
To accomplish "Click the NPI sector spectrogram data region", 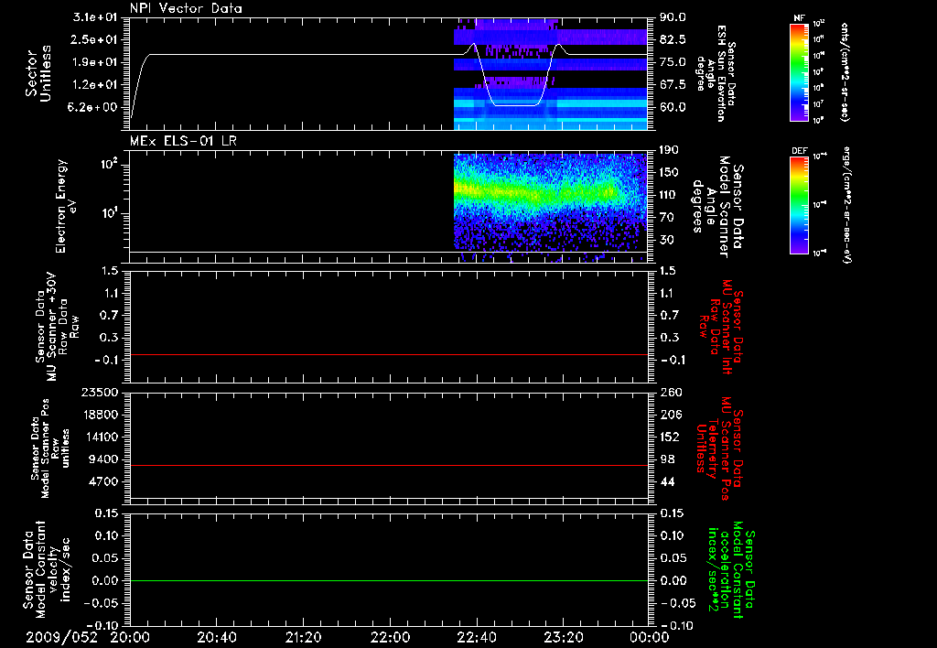I will (550, 73).
